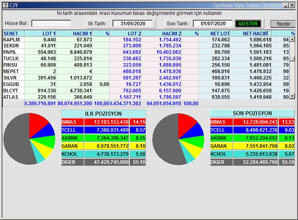The height and width of the screenshot is (220, 298).
Task: Select the KAPLM row
Action: pyautogui.click(x=146, y=39)
